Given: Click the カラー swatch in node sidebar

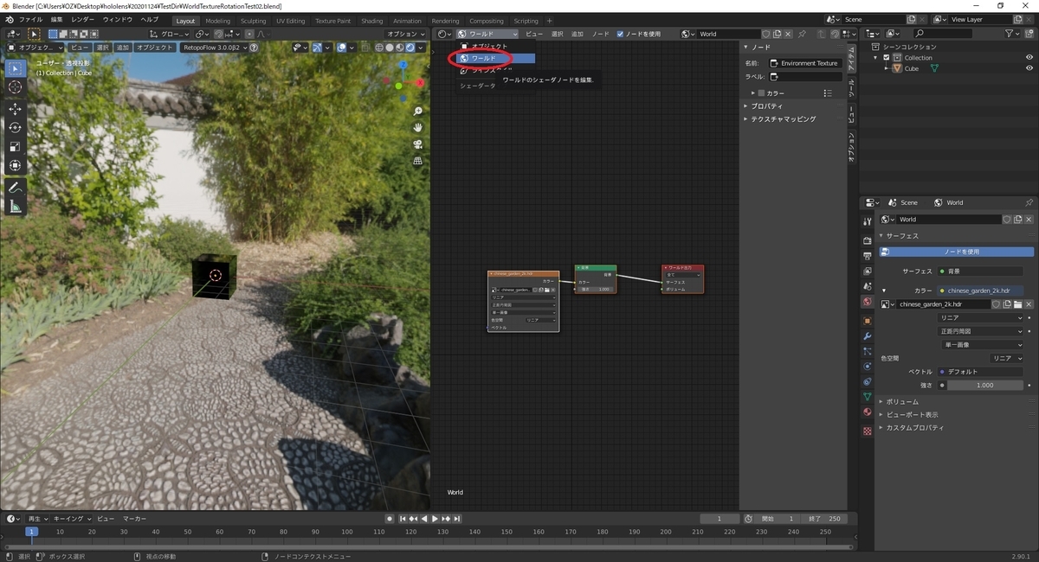Looking at the screenshot, I should pyautogui.click(x=761, y=93).
